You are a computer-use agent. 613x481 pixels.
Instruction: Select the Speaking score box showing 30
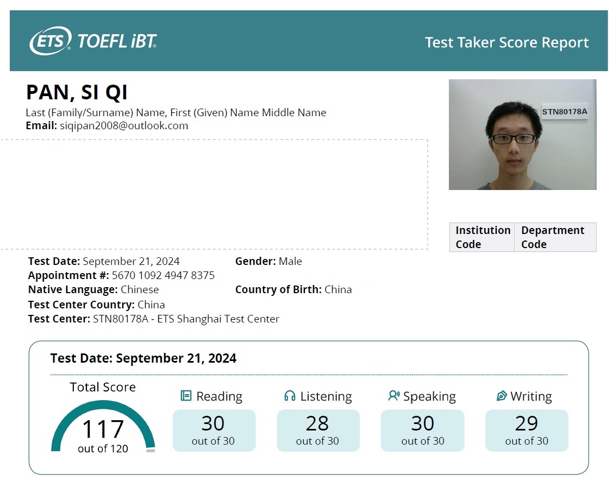click(x=422, y=431)
